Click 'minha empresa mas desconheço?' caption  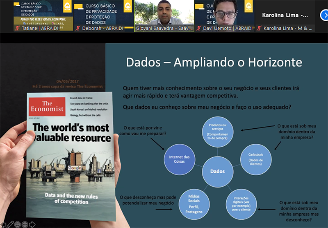click(x=299, y=217)
